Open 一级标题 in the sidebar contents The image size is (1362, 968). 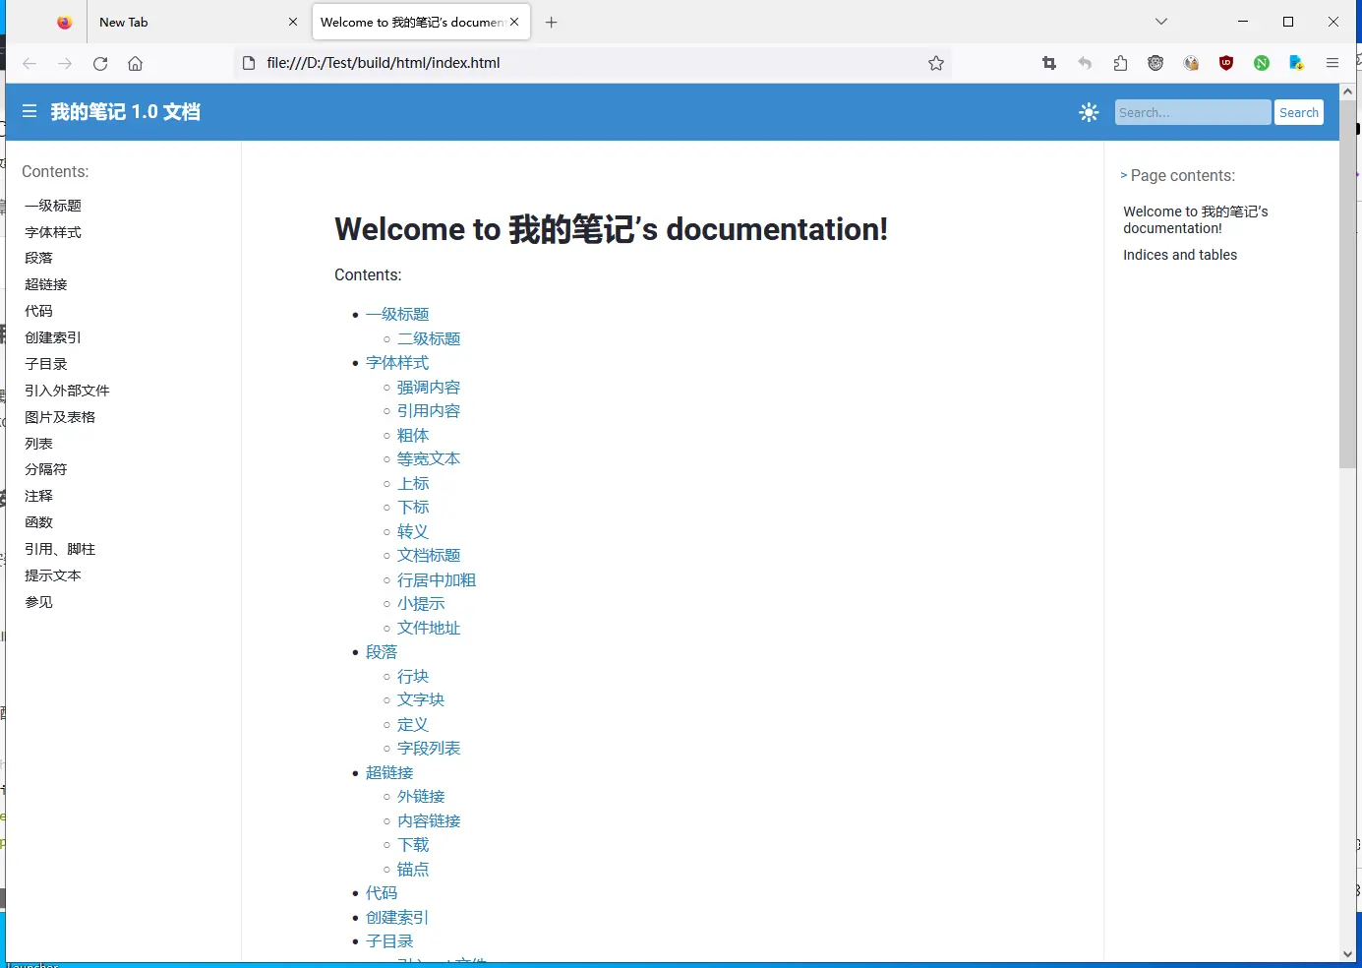coord(53,205)
